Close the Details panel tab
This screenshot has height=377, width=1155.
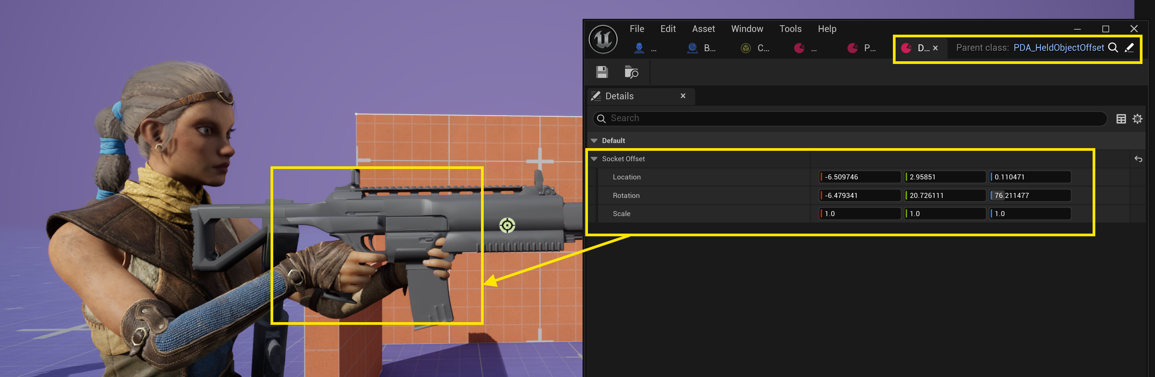(682, 96)
